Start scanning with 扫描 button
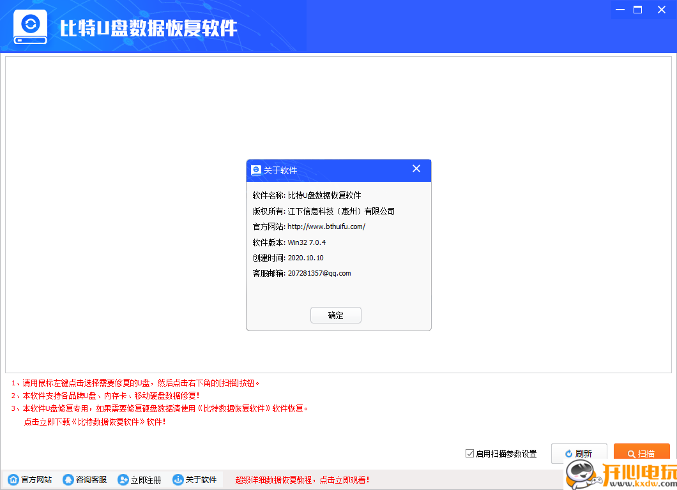 click(x=642, y=453)
